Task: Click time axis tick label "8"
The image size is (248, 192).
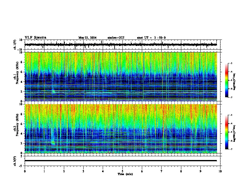Action: point(181,171)
